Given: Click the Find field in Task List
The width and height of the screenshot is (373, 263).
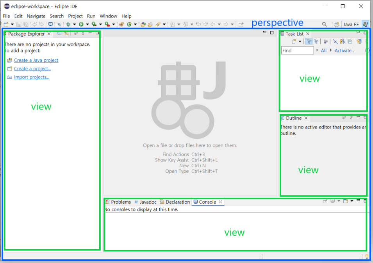Looking at the screenshot, I should point(297,50).
